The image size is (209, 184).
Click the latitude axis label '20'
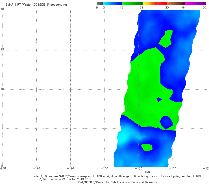click(x=2, y=9)
